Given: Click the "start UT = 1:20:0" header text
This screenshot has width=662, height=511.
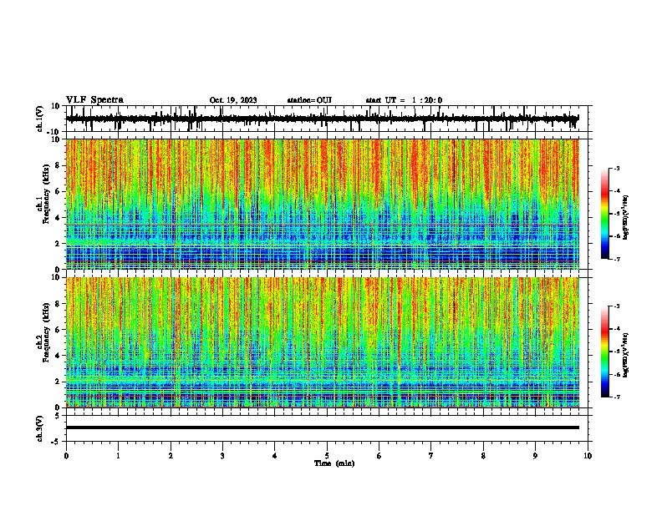Looking at the screenshot, I should point(404,100).
